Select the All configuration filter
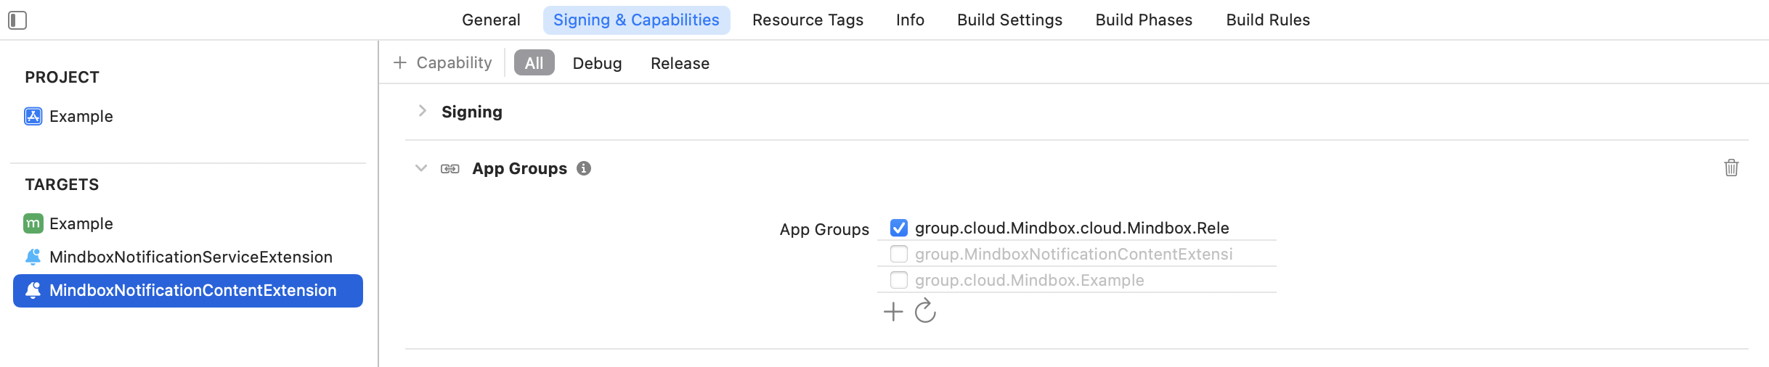 [534, 63]
